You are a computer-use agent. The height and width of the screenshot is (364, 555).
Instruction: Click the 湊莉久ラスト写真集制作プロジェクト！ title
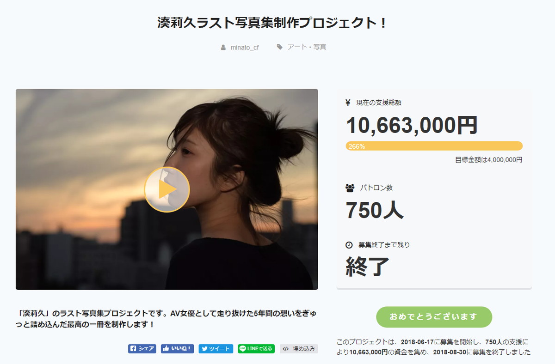pyautogui.click(x=272, y=23)
